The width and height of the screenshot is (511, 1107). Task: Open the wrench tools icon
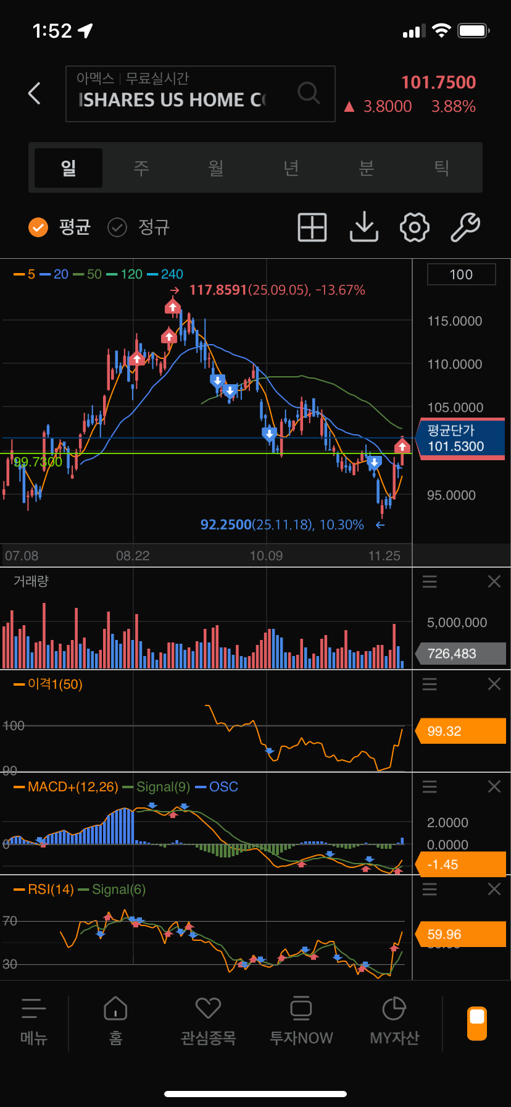(x=465, y=227)
